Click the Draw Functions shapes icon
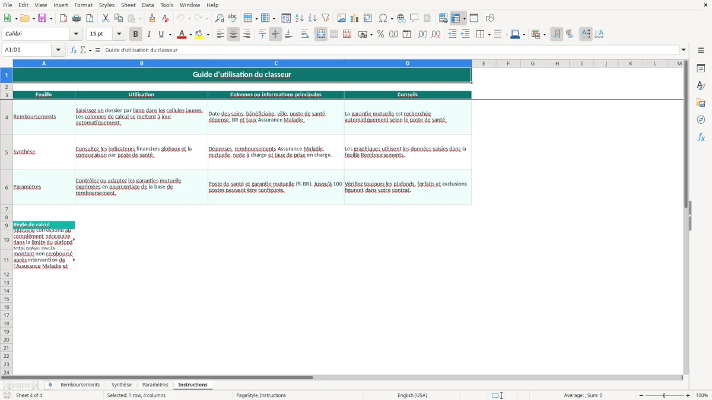The image size is (712, 400). click(490, 18)
